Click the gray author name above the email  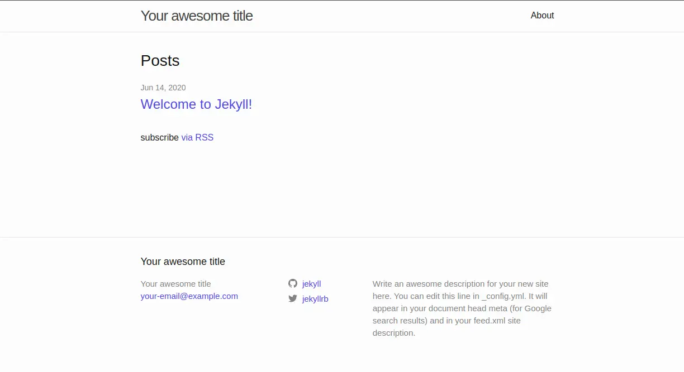click(175, 284)
